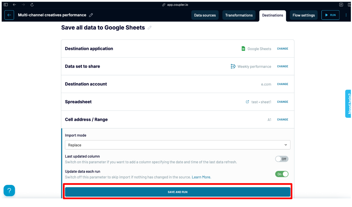Open spreadsheet external link icon
Screen dimensions: 352x207
[247, 102]
